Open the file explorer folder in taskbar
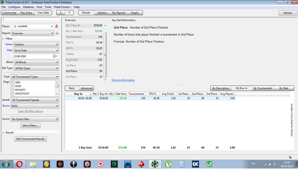Screen dimensions: 298x172 33,164
